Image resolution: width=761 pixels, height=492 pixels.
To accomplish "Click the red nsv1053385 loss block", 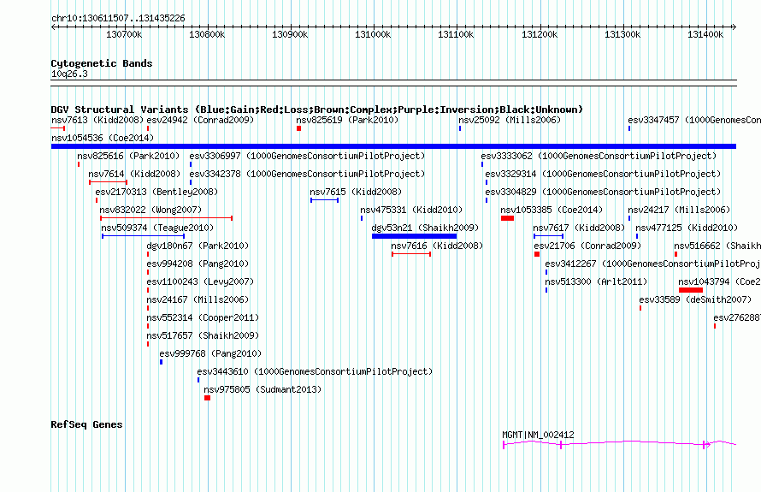I will pos(507,218).
